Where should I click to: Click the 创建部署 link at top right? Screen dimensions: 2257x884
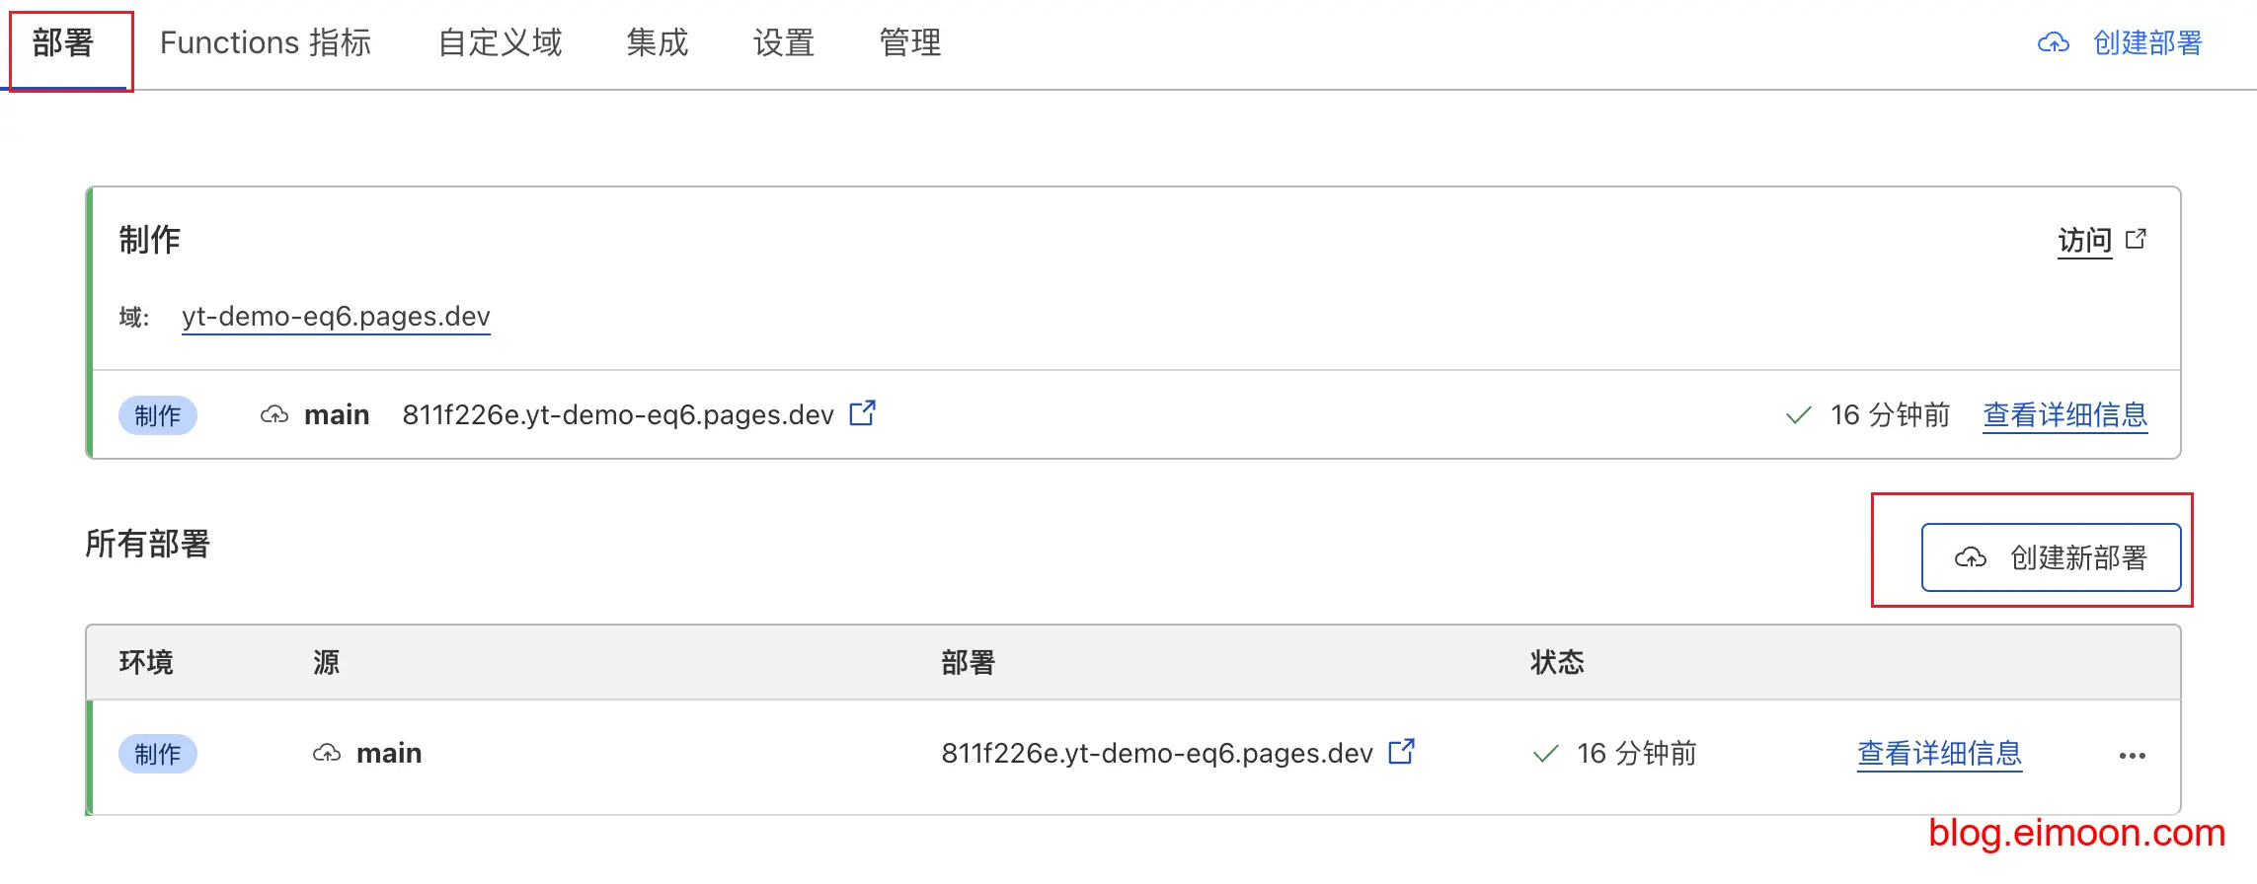[x=2146, y=43]
